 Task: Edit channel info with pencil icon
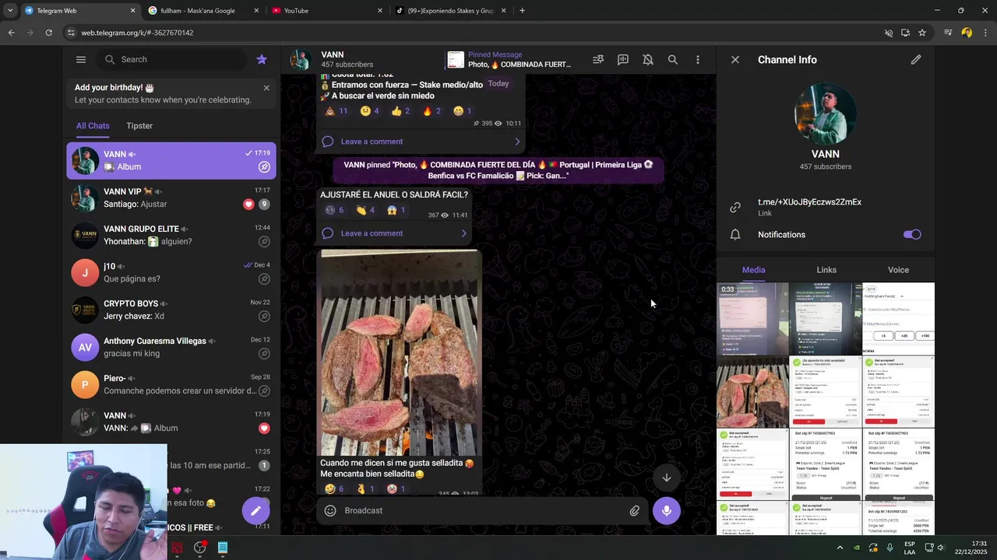coord(916,59)
